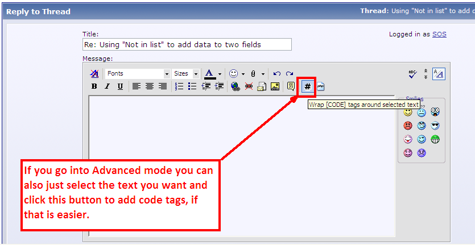Click the # Wrap CODE tags button
The image size is (475, 245).
(308, 87)
